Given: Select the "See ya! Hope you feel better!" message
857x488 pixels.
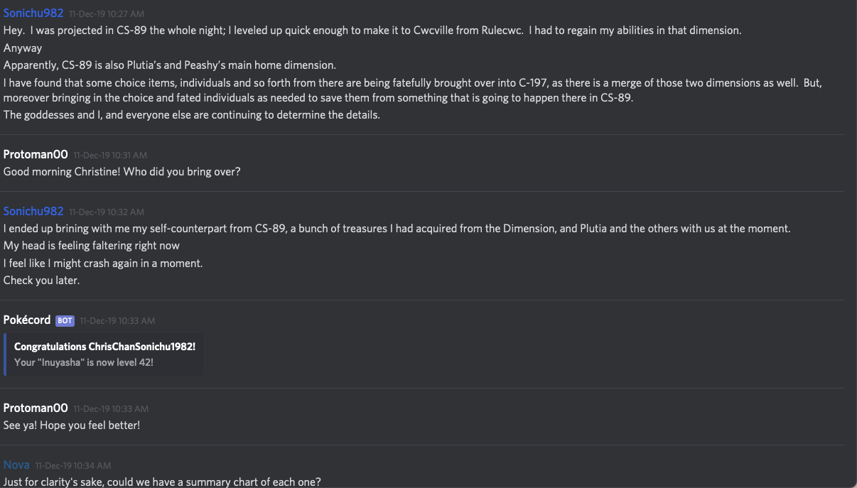Looking at the screenshot, I should click(72, 425).
